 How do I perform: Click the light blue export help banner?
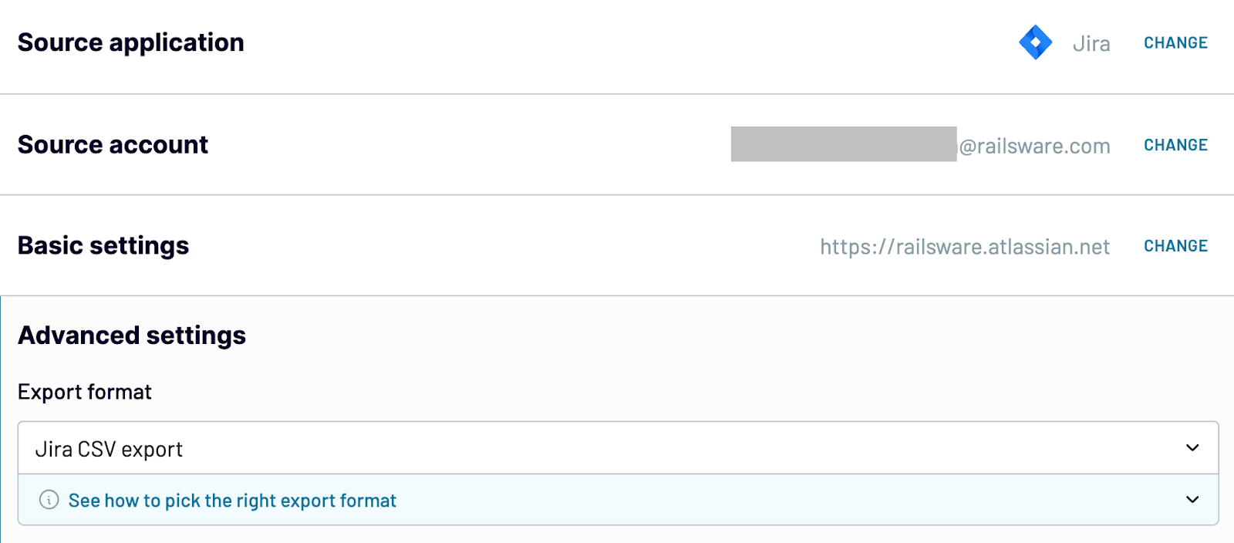pyautogui.click(x=618, y=500)
